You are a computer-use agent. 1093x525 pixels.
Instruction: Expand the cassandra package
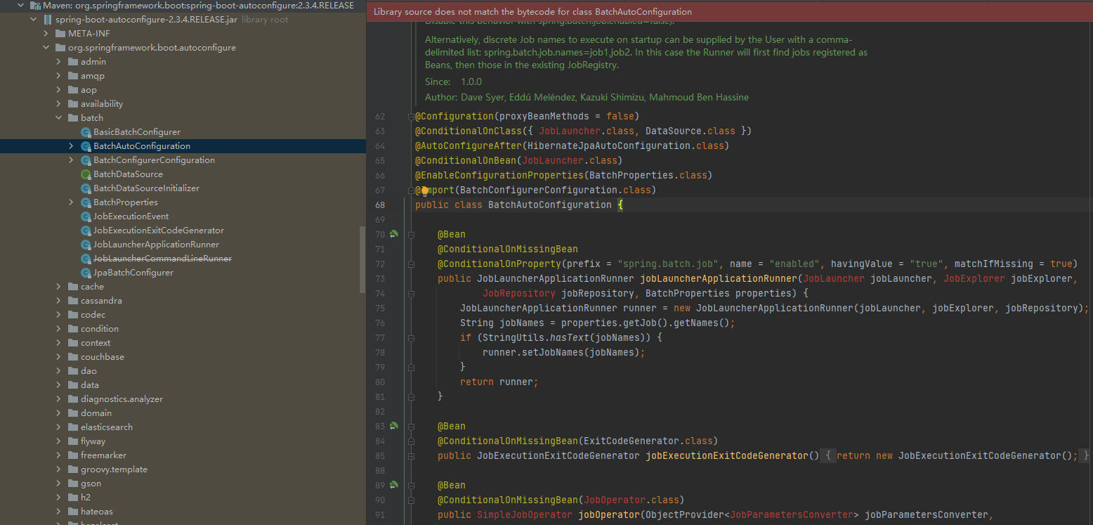click(59, 301)
